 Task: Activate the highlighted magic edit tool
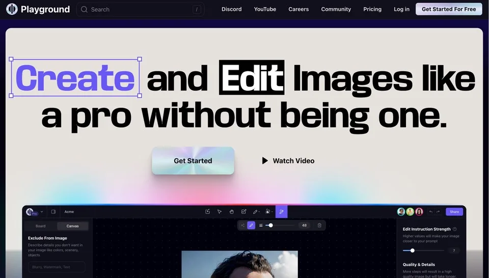pos(281,212)
